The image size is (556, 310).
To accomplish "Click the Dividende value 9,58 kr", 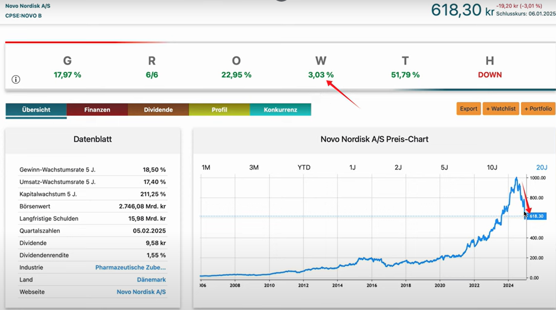I will click(156, 243).
